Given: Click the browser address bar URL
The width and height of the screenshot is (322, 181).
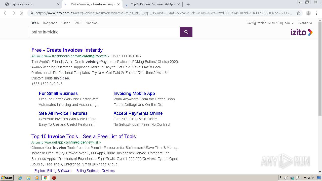Looking at the screenshot, I should tap(164, 13).
